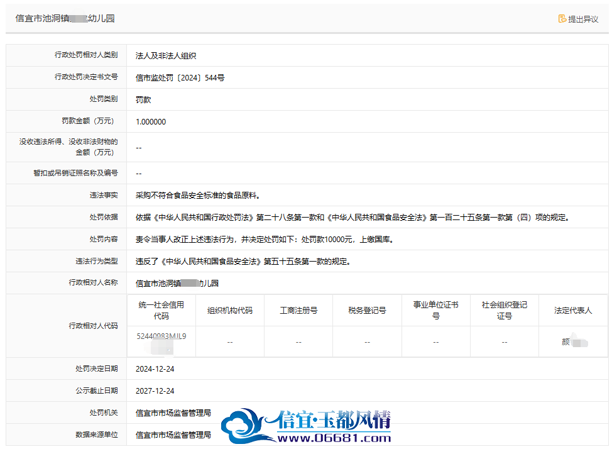Select the 罚款金额（万元） label
The image size is (612, 449).
click(x=88, y=121)
